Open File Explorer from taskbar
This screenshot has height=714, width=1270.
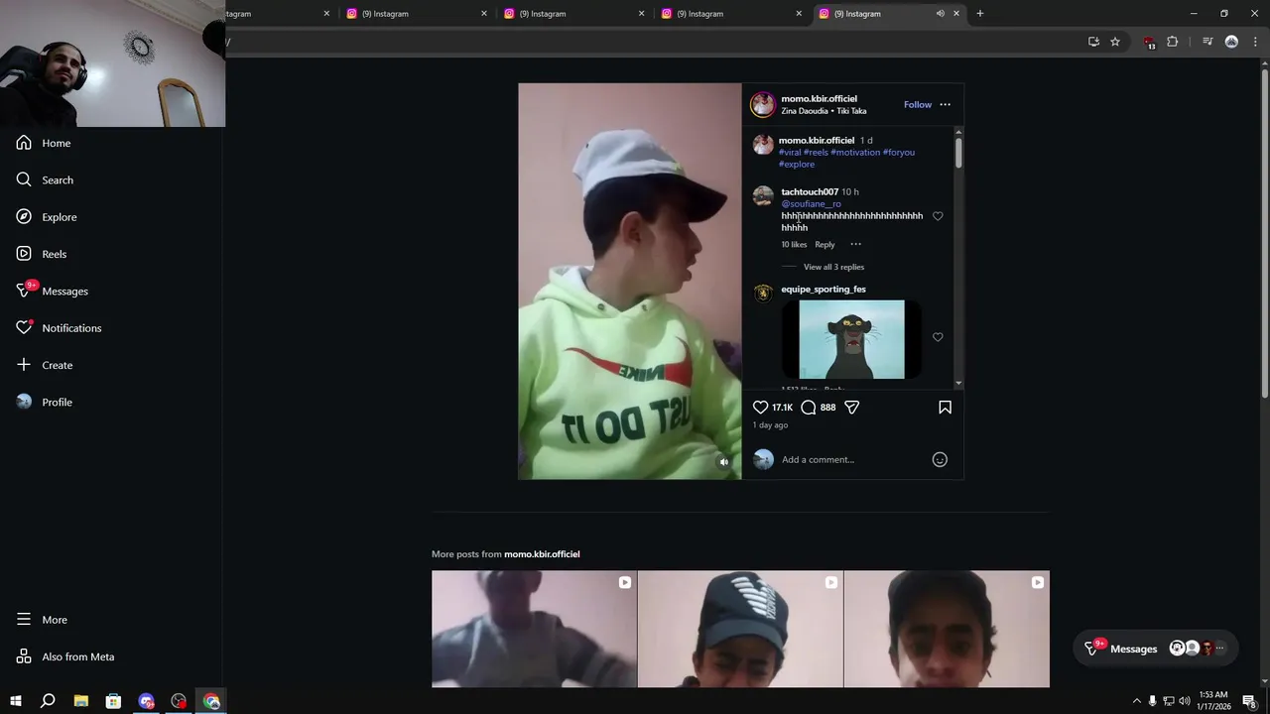click(x=81, y=701)
